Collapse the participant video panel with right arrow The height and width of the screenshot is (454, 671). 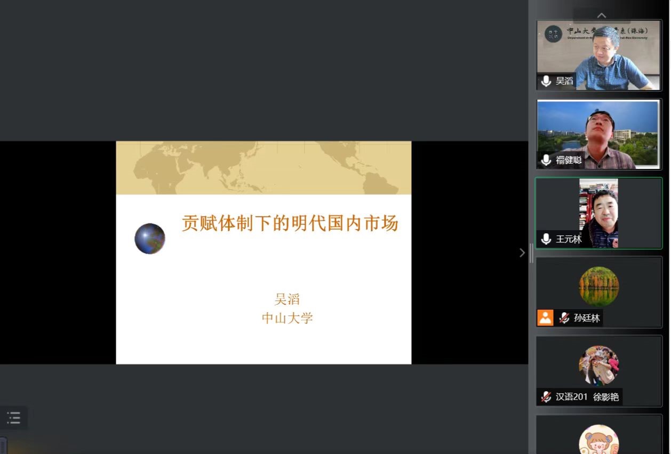tap(522, 253)
